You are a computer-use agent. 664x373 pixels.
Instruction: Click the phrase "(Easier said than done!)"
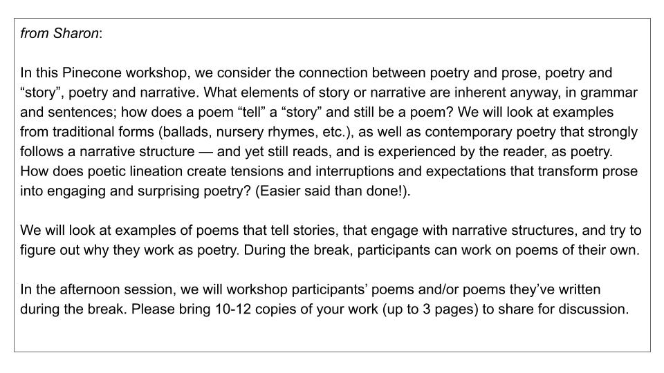332,191
